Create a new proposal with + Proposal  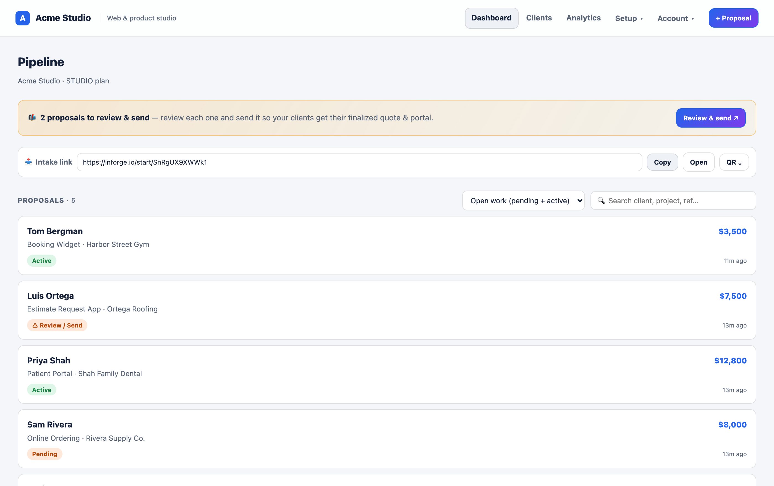click(733, 18)
